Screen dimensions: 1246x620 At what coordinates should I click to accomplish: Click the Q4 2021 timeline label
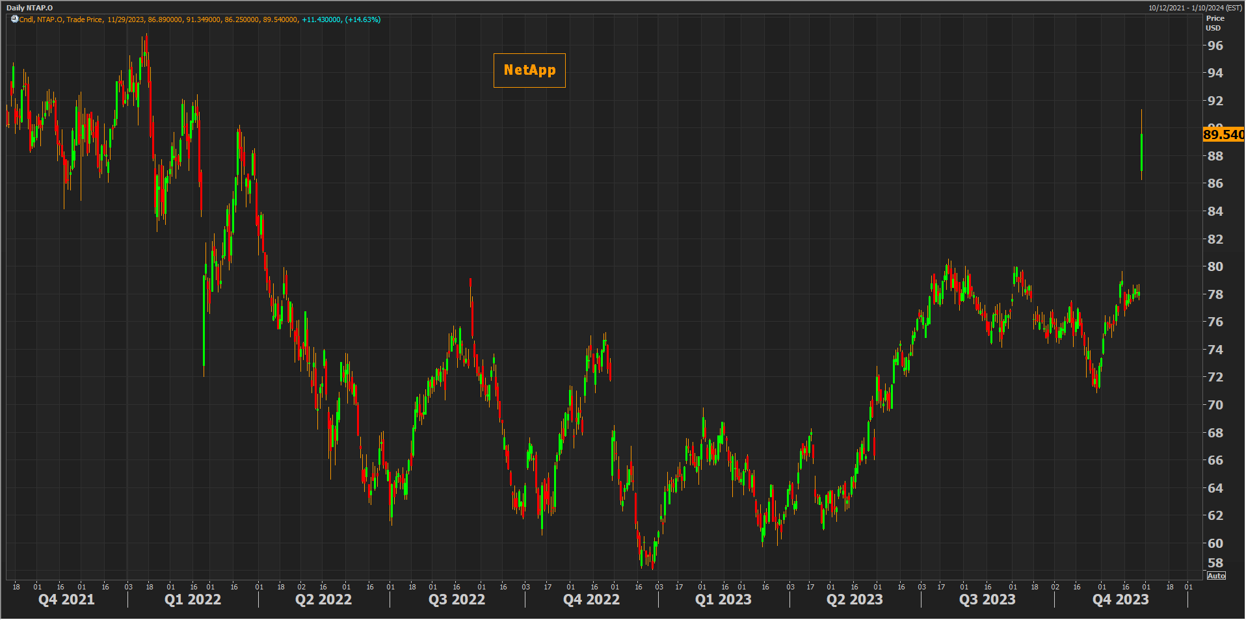pyautogui.click(x=66, y=600)
